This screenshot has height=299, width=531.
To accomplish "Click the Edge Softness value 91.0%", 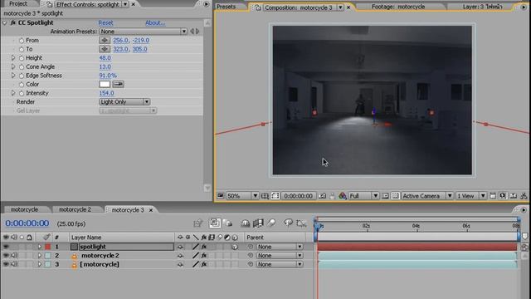I will coord(108,76).
